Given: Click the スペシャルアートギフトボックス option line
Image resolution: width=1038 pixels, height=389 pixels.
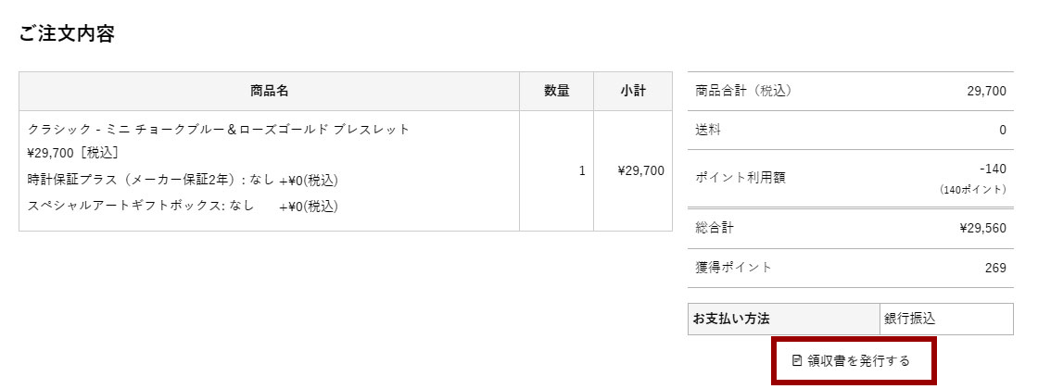Looking at the screenshot, I should (183, 206).
